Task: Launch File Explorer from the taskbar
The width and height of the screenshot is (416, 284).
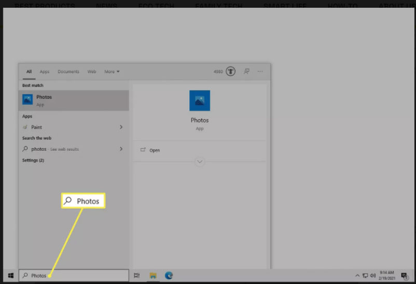Action: [x=153, y=276]
